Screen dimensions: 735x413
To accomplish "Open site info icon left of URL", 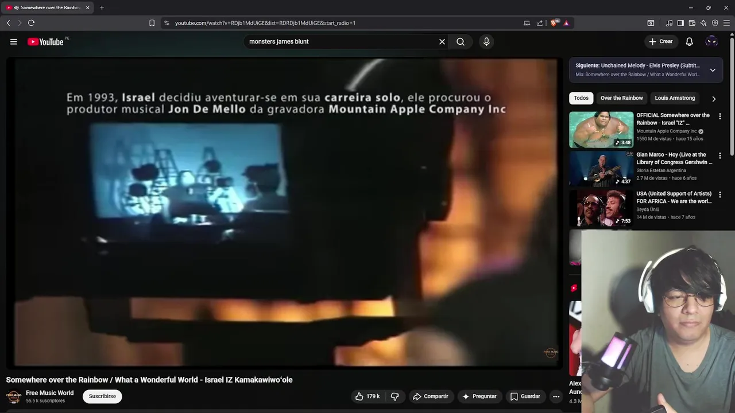I will (x=167, y=23).
